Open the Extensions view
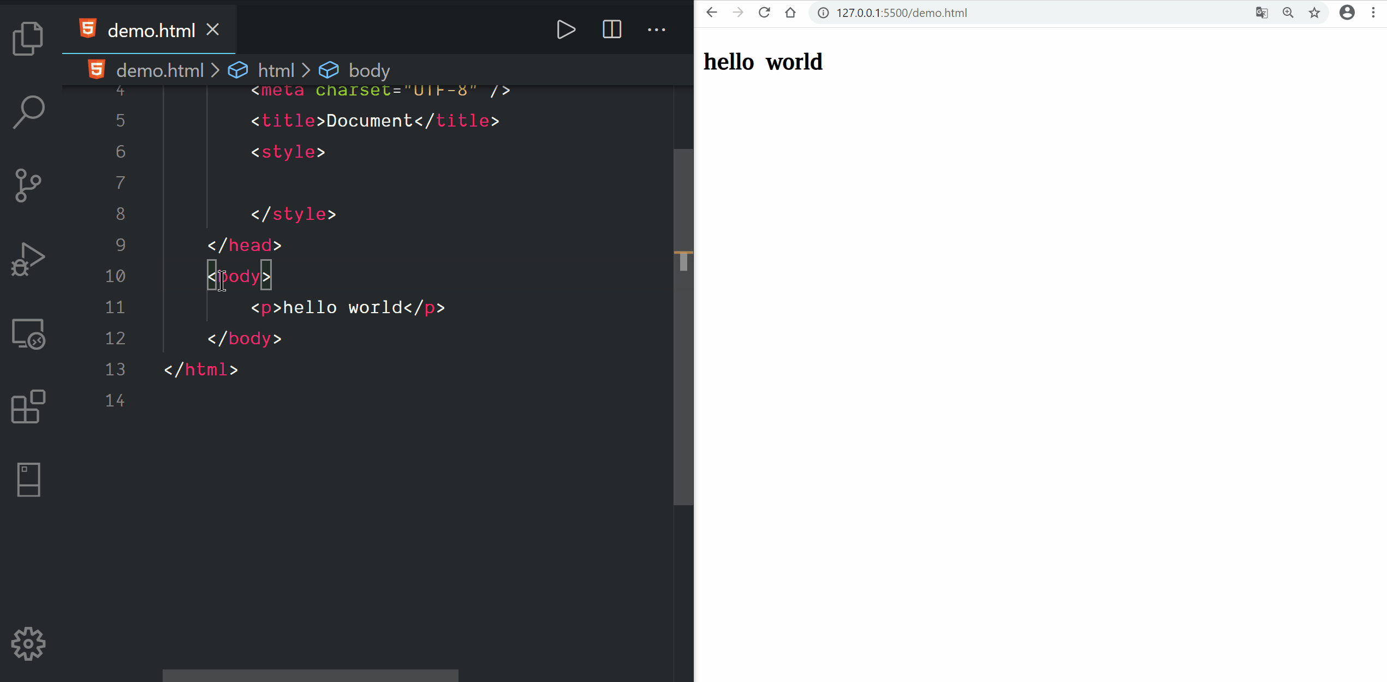The image size is (1387, 682). tap(28, 407)
